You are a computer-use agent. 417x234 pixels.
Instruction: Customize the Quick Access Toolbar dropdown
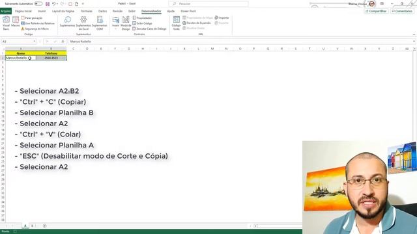[83, 4]
